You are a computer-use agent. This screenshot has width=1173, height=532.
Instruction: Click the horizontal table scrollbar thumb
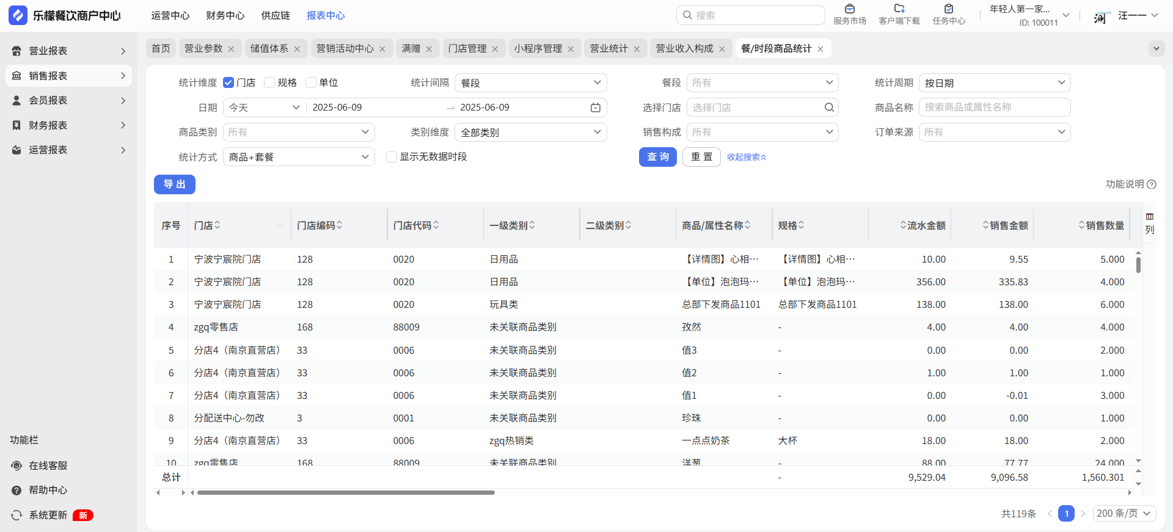pyautogui.click(x=346, y=492)
